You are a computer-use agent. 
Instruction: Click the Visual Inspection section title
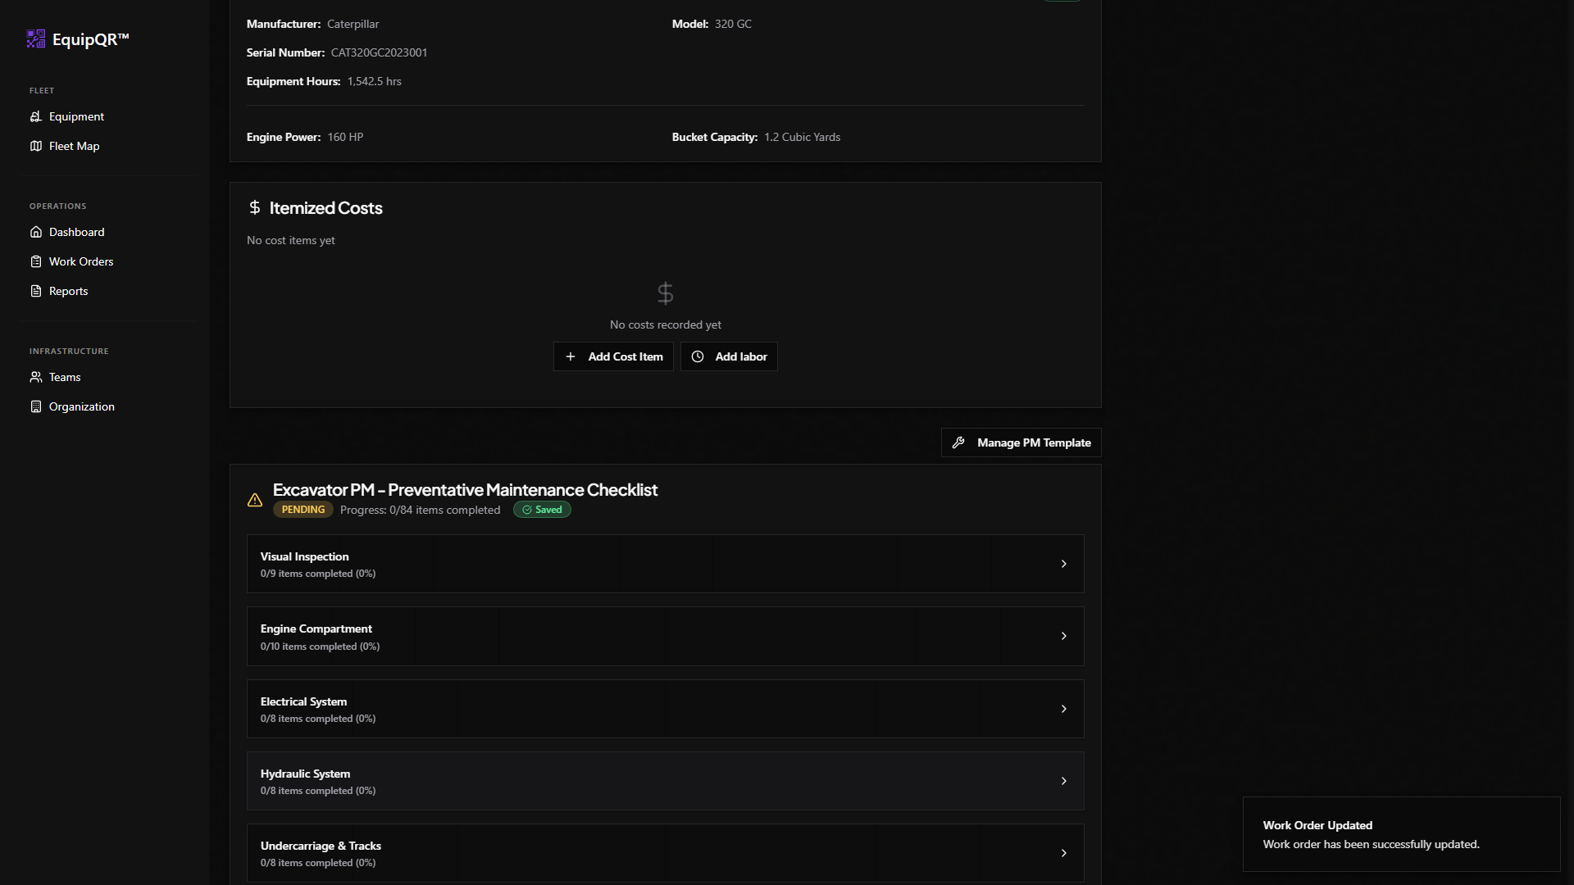pos(304,556)
